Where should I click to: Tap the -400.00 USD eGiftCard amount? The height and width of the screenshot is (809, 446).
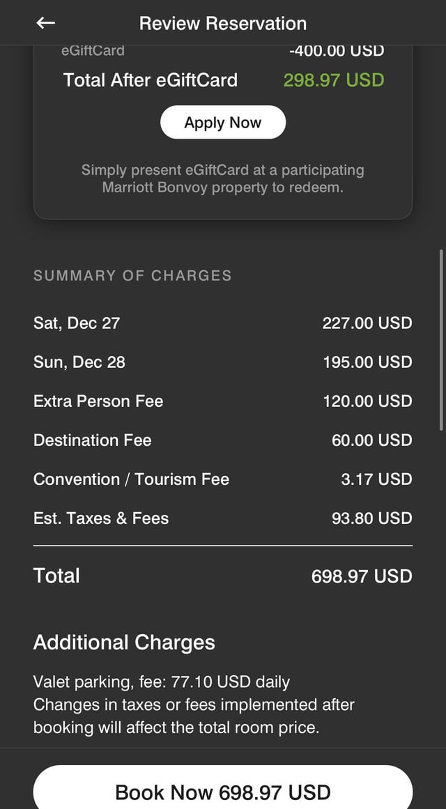[337, 51]
